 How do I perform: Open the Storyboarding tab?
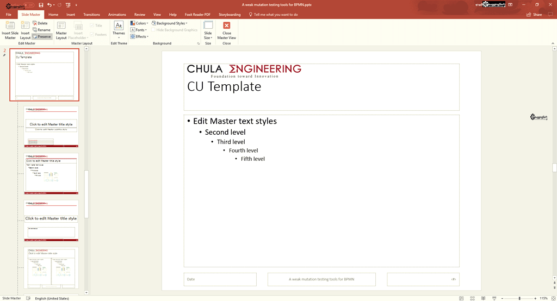click(x=230, y=15)
